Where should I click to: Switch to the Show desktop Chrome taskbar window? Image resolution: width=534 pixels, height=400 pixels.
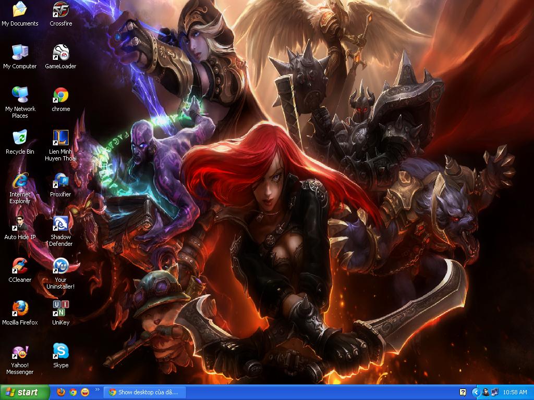[x=143, y=392]
